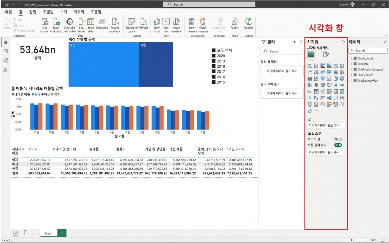Check the 2020 slicer box
Screen dimensions: 389x243
click(x=213, y=56)
